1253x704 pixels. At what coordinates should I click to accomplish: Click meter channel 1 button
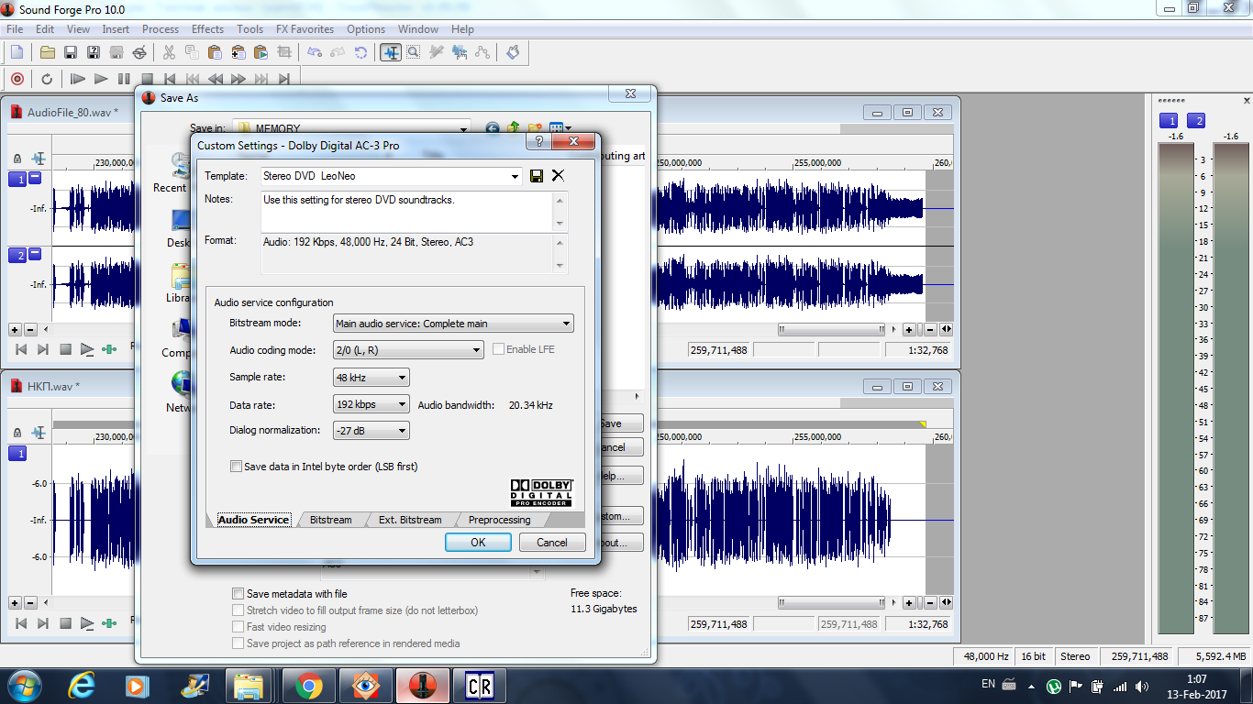coord(1169,121)
